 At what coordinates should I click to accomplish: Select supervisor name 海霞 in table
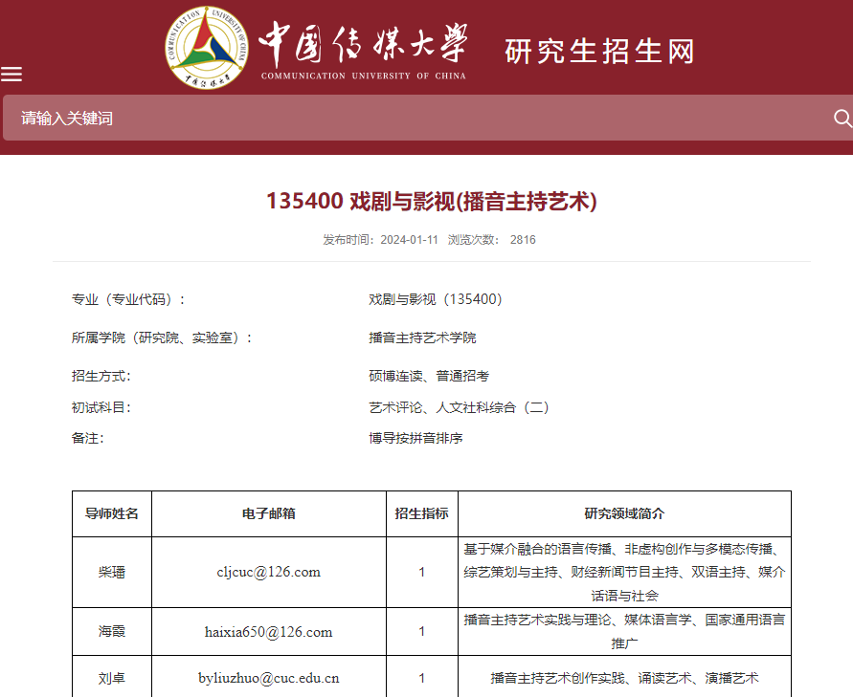112,631
